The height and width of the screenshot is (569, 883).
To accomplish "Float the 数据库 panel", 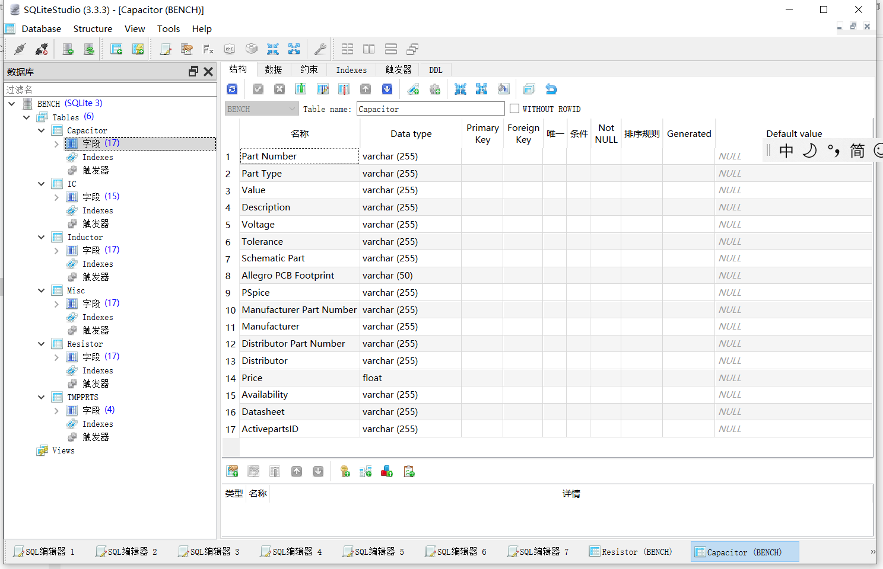I will 193,71.
